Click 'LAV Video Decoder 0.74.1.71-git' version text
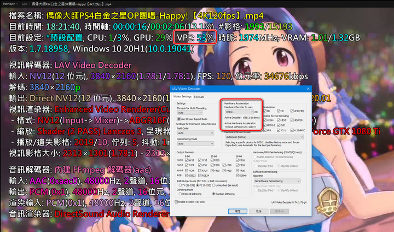394x232 pixels. [x=289, y=202]
